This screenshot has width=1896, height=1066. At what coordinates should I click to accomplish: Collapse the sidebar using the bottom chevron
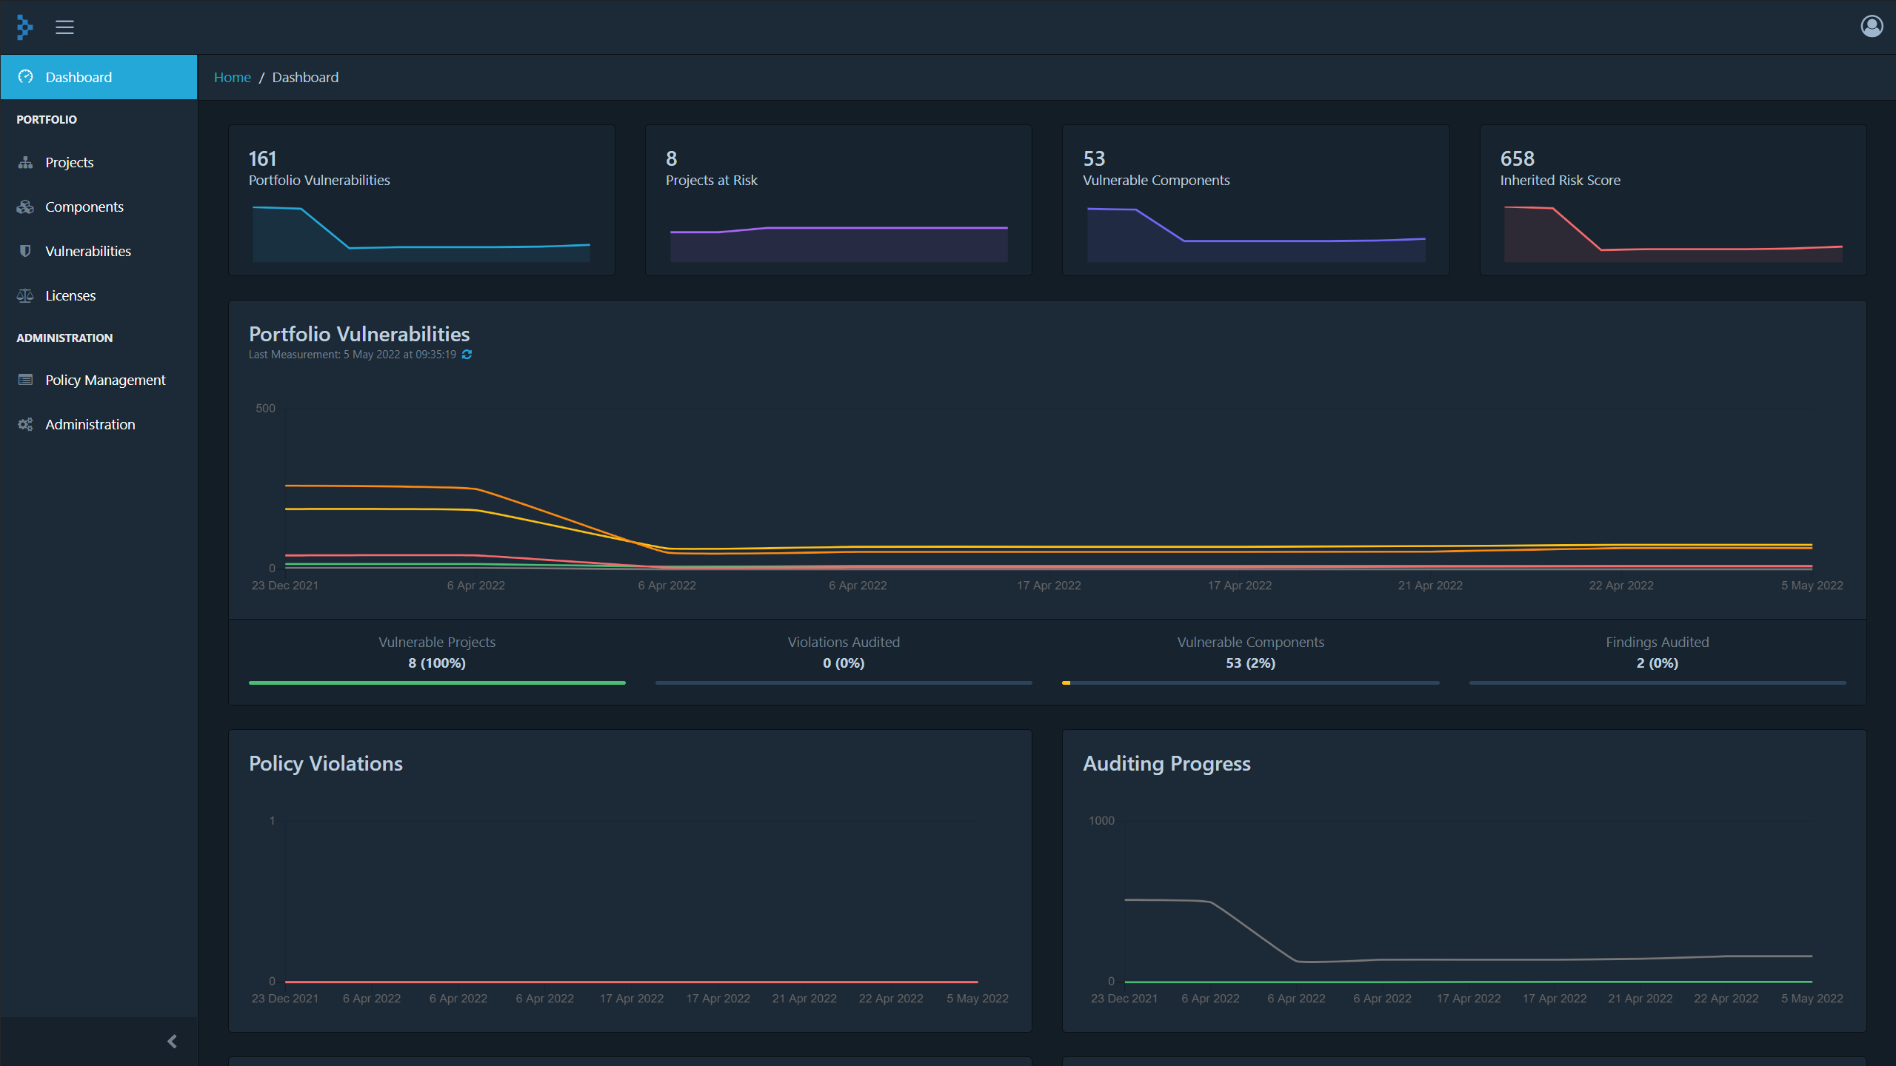point(171,1041)
